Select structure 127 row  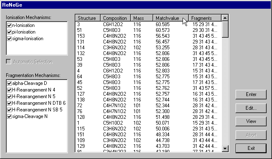tap(149, 94)
